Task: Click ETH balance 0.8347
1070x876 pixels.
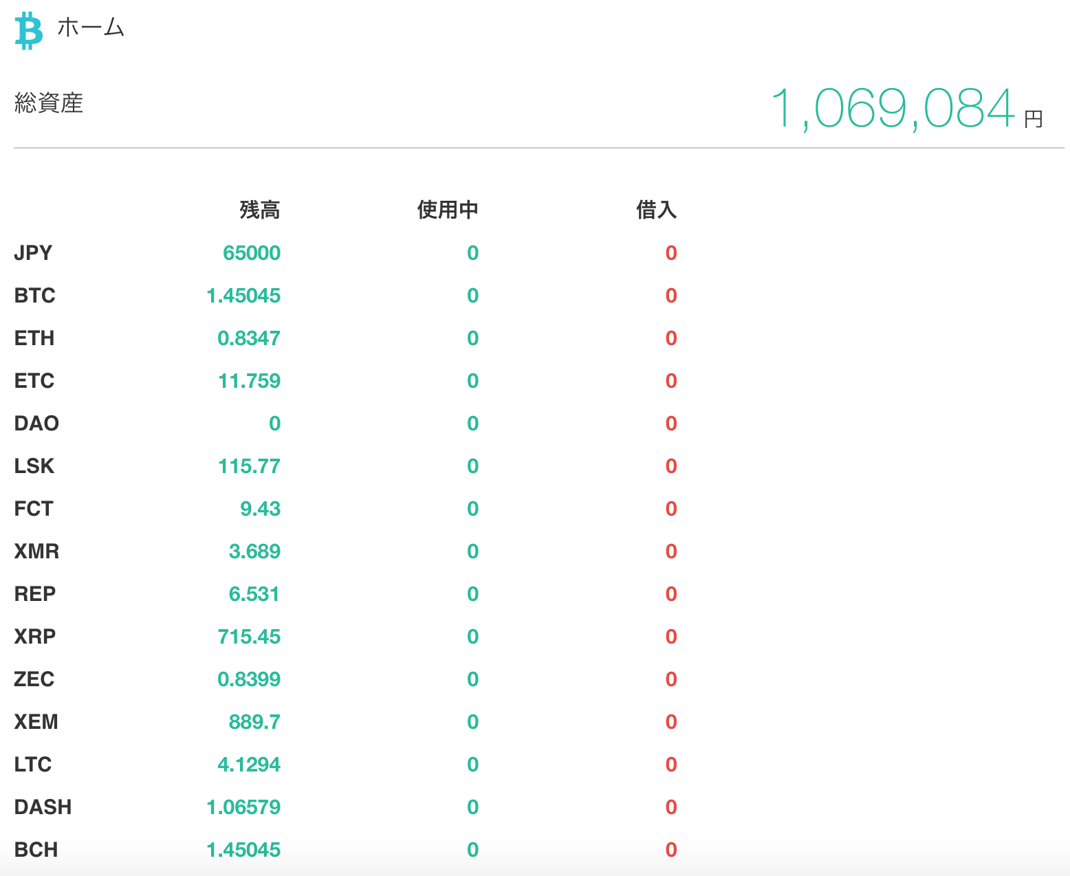Action: tap(249, 338)
